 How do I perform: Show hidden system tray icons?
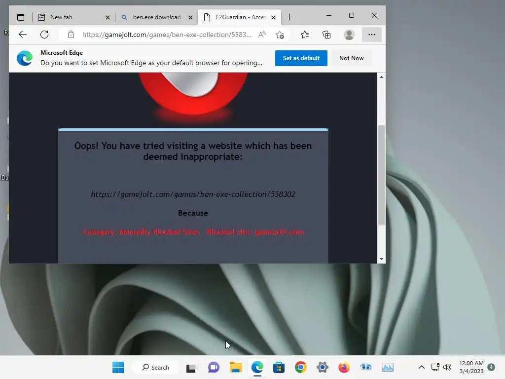pos(421,367)
